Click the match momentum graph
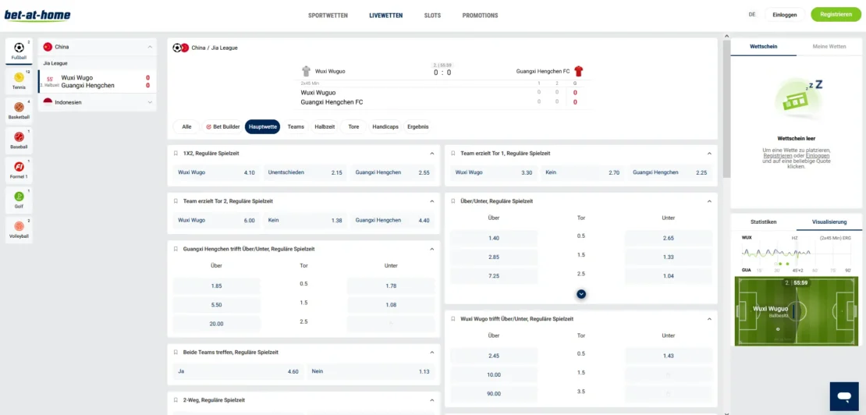The image size is (866, 415). point(797,254)
